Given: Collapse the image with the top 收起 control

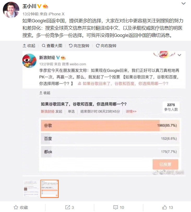Looking at the screenshot, I should [29, 46].
